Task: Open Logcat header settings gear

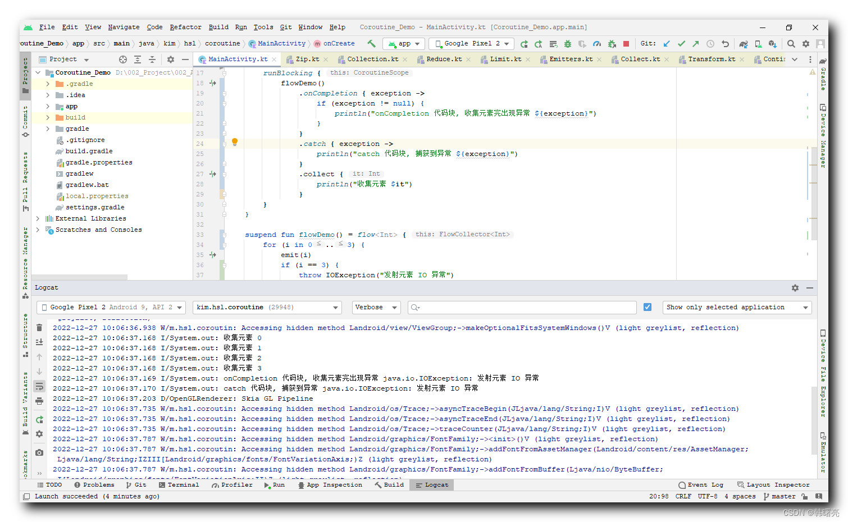Action: tap(39, 434)
